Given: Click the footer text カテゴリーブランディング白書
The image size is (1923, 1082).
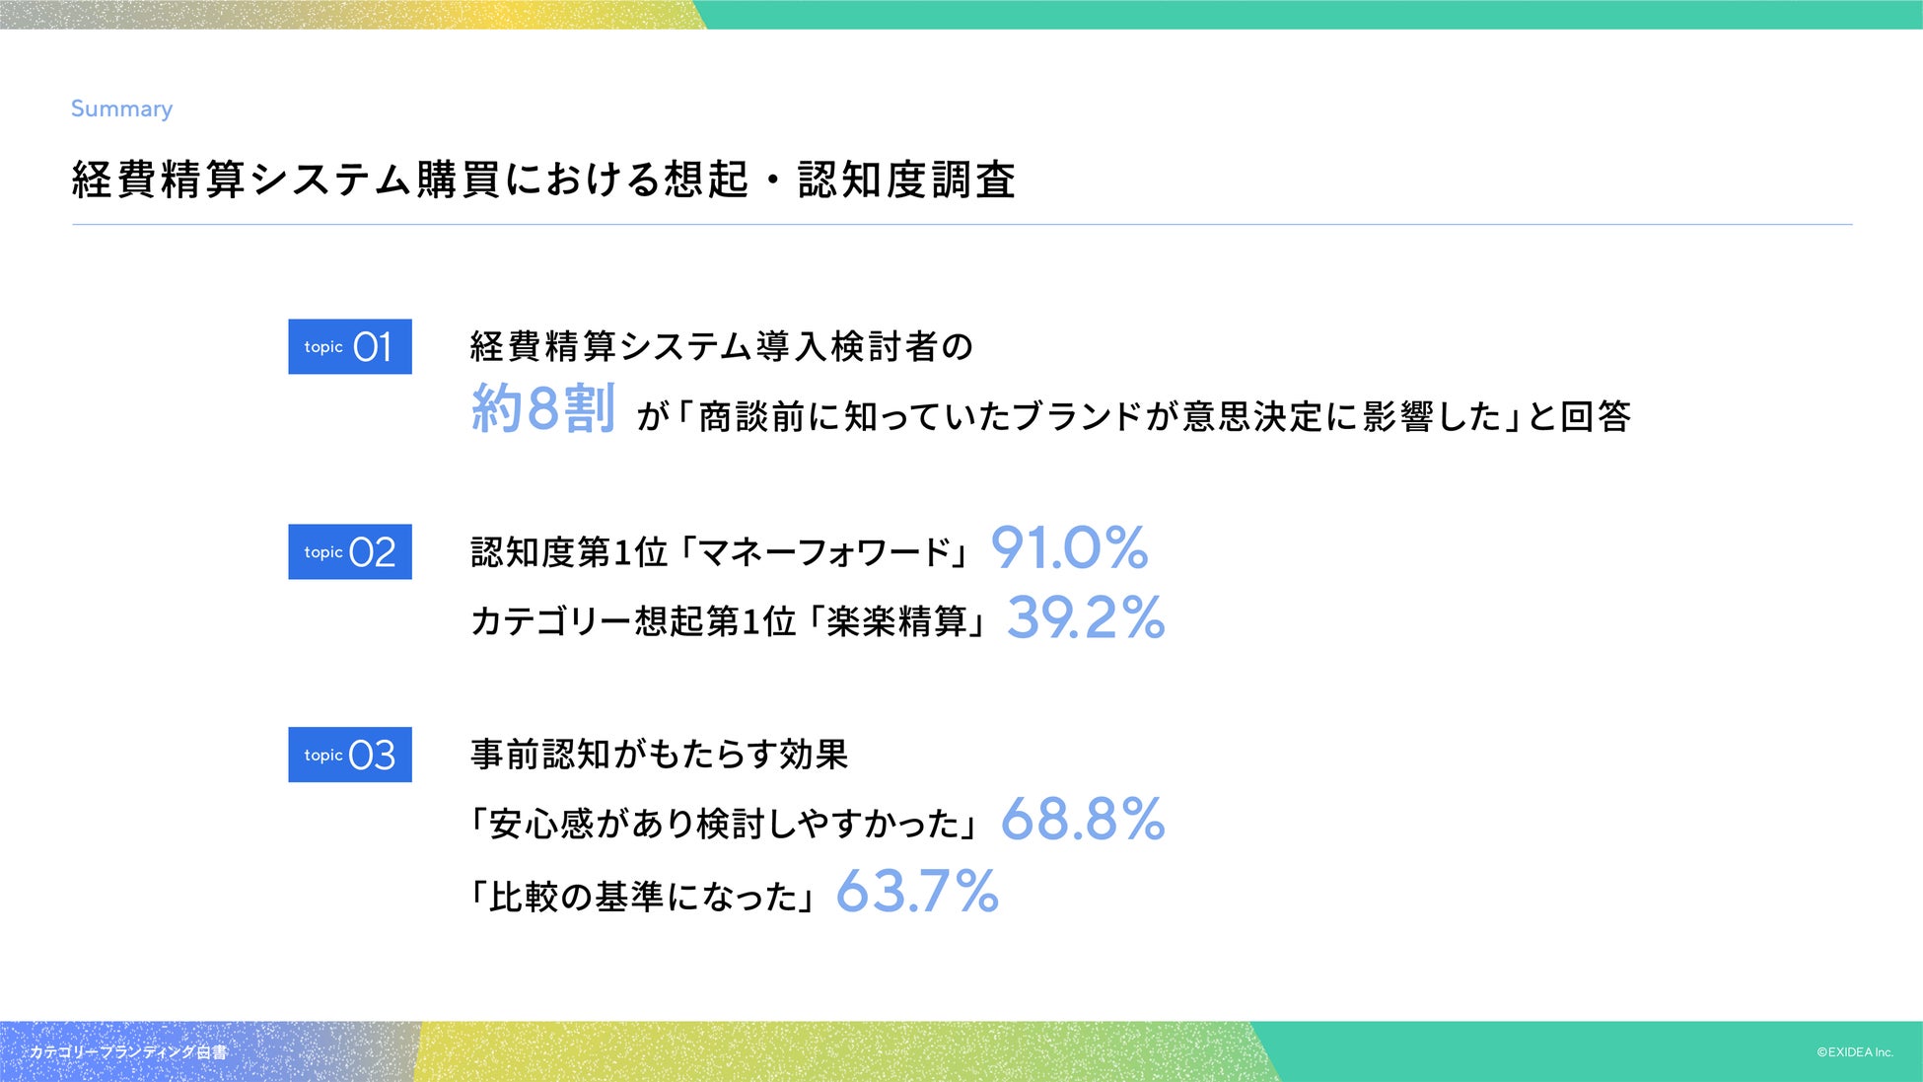Looking at the screenshot, I should (x=128, y=1052).
